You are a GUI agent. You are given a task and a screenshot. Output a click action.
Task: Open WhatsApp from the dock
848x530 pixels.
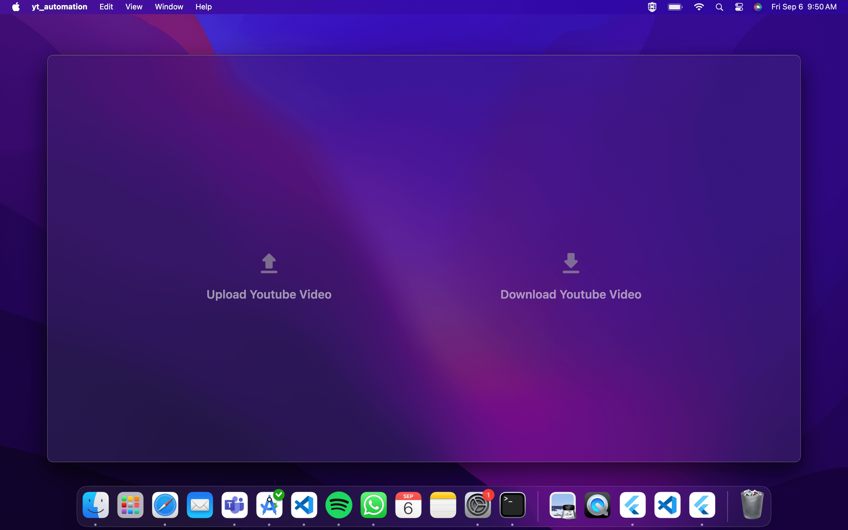(x=373, y=505)
